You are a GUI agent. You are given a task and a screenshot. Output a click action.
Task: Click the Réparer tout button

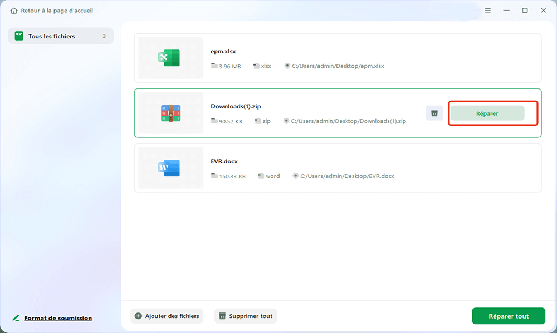(509, 316)
